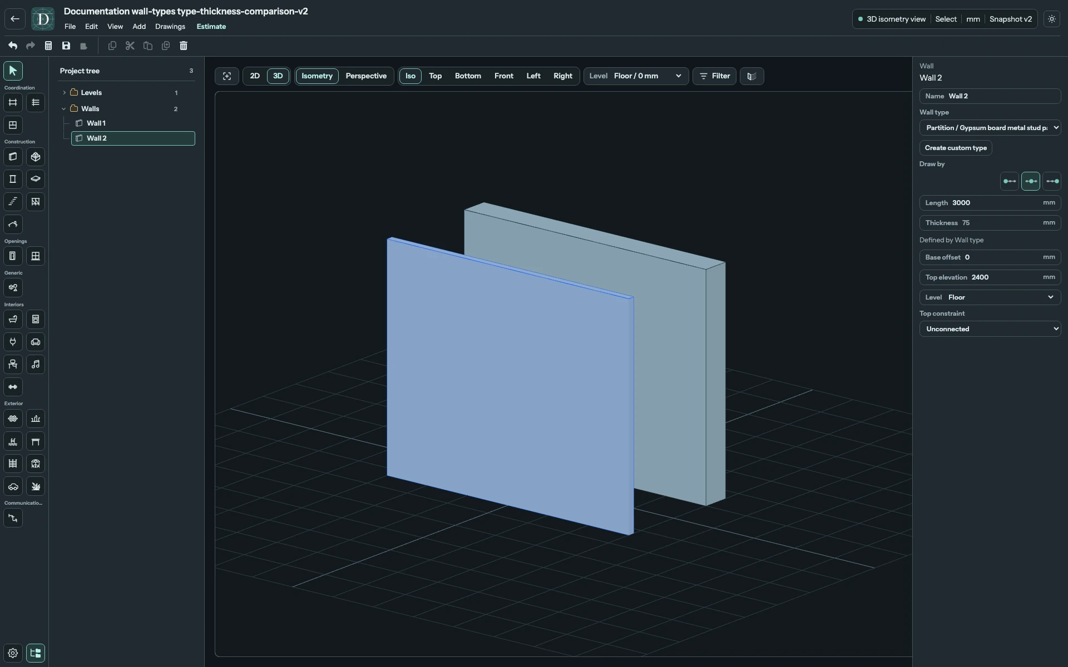Open the Level Floor / 0 mm dropdown
The width and height of the screenshot is (1068, 667).
636,76
